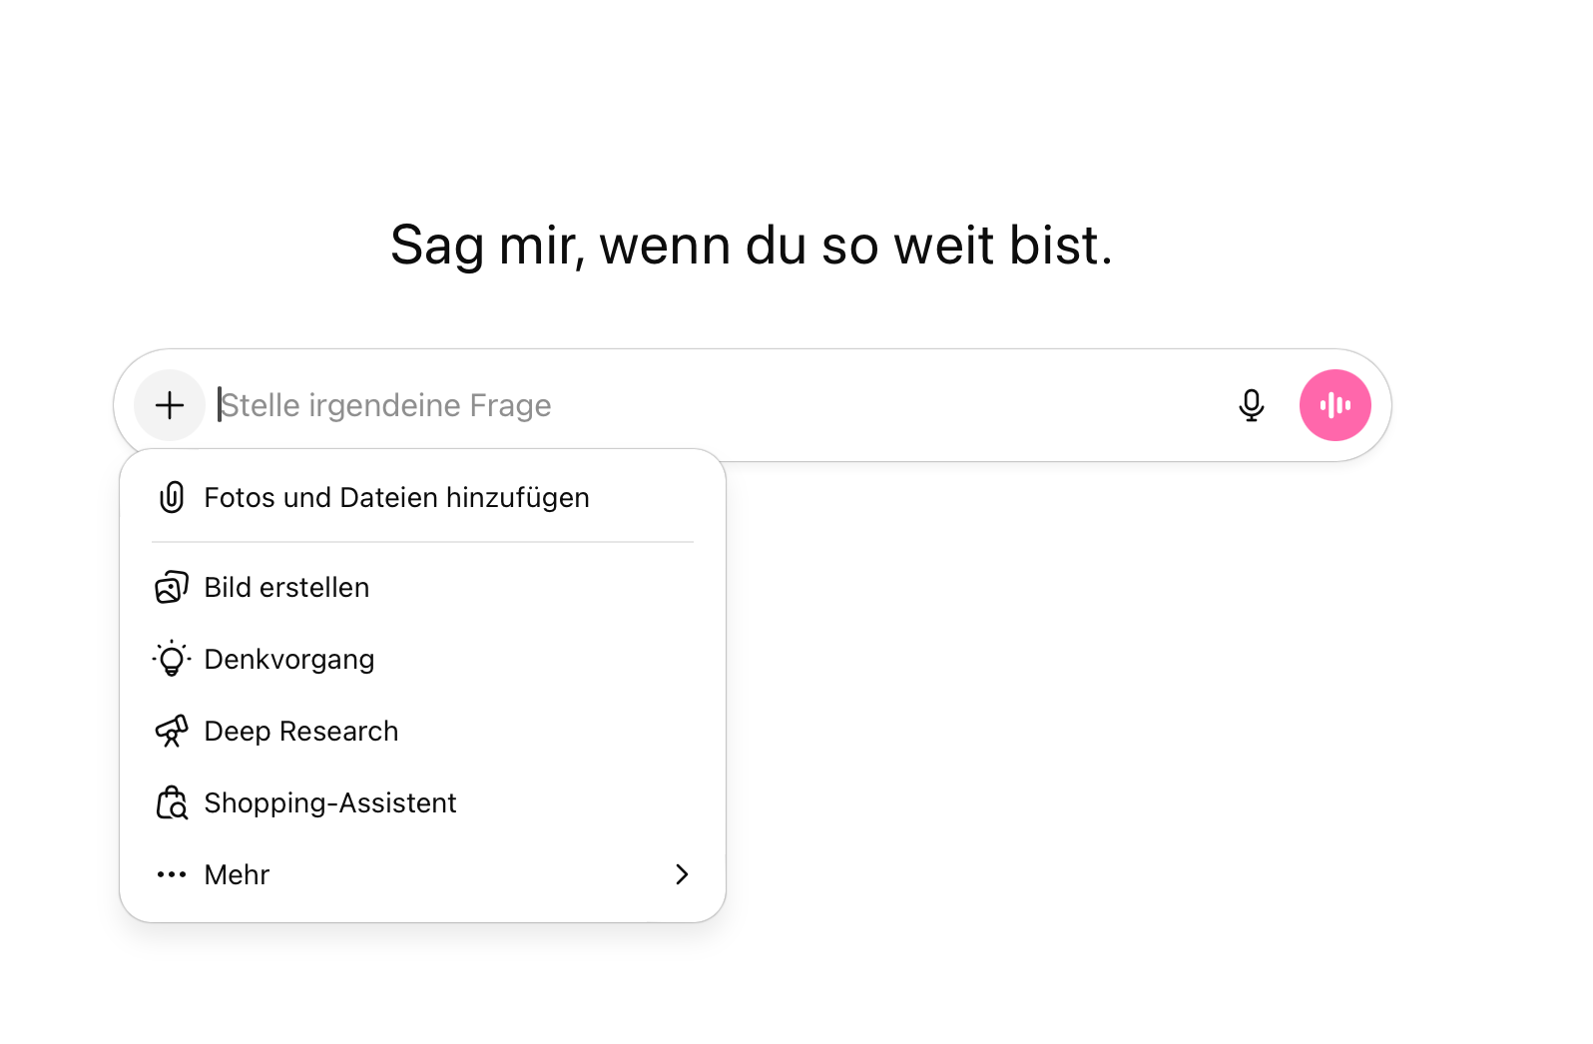Screen dimensions: 1593x1044
Task: Click the shopping bag icon
Action: coord(172,802)
